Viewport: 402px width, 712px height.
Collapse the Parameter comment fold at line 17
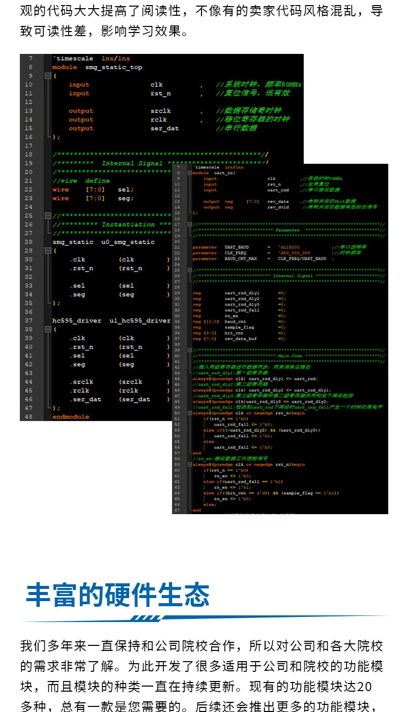pyautogui.click(x=190, y=224)
